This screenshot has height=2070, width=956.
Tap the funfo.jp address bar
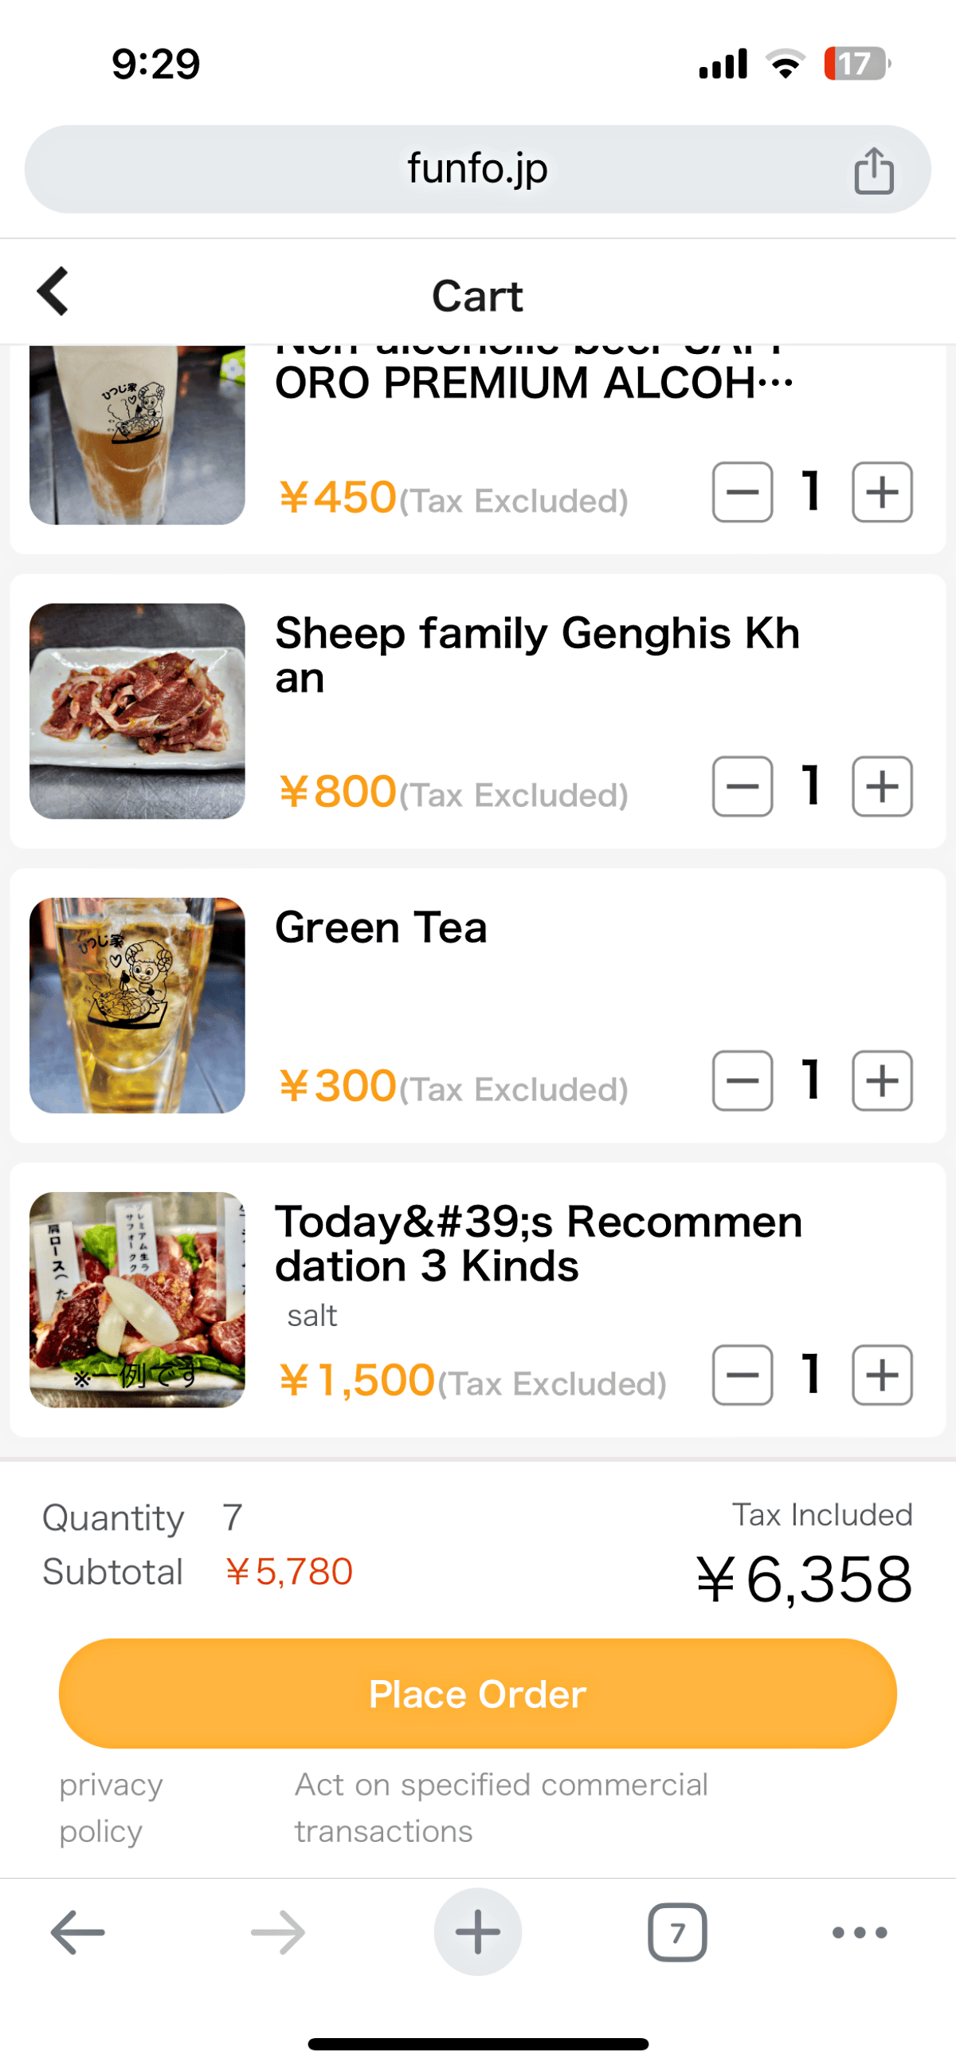coord(477,169)
